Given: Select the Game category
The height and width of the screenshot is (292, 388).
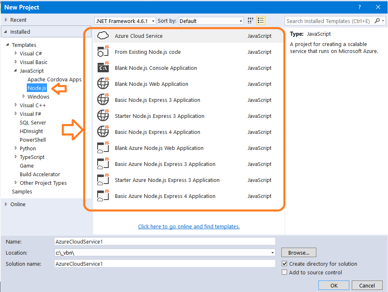Looking at the screenshot, I should coord(27,166).
